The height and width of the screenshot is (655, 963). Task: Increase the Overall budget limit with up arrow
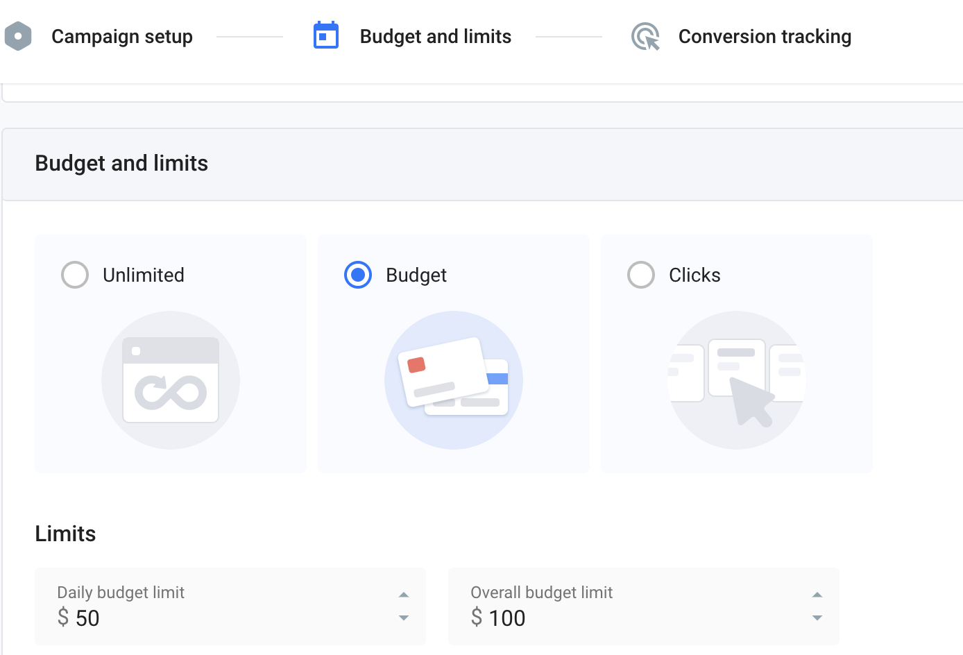[817, 595]
